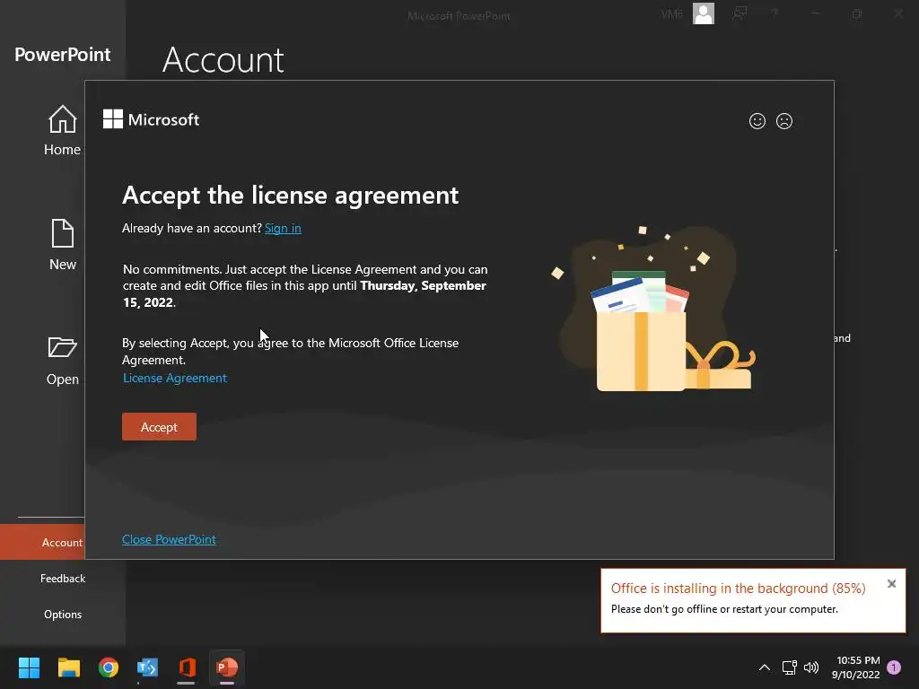Send a smile with happy face icon
The width and height of the screenshot is (919, 689).
(x=757, y=121)
